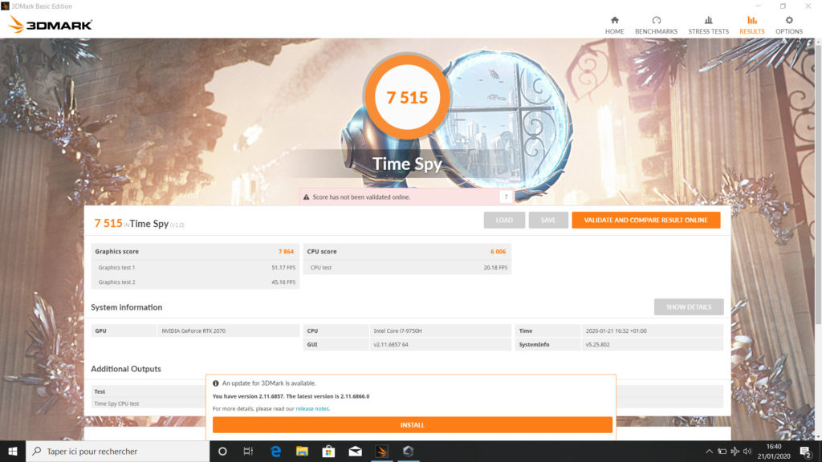
Task: Click the 3DMark logo
Action: pos(51,25)
